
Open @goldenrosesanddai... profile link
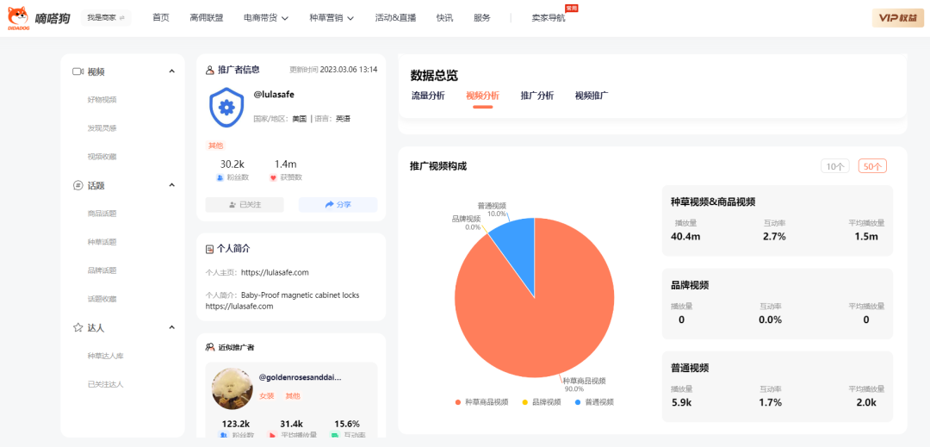point(301,377)
